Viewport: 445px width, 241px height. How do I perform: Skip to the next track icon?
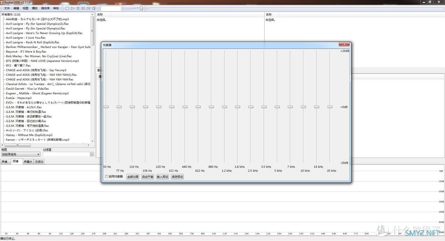click(x=89, y=8)
